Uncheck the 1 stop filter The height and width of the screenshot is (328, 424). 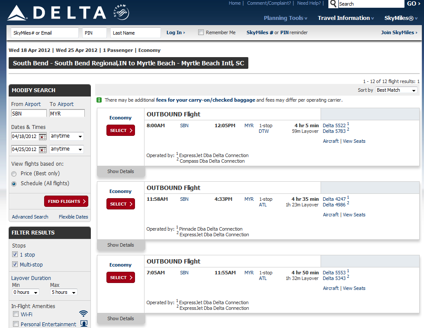coord(15,254)
